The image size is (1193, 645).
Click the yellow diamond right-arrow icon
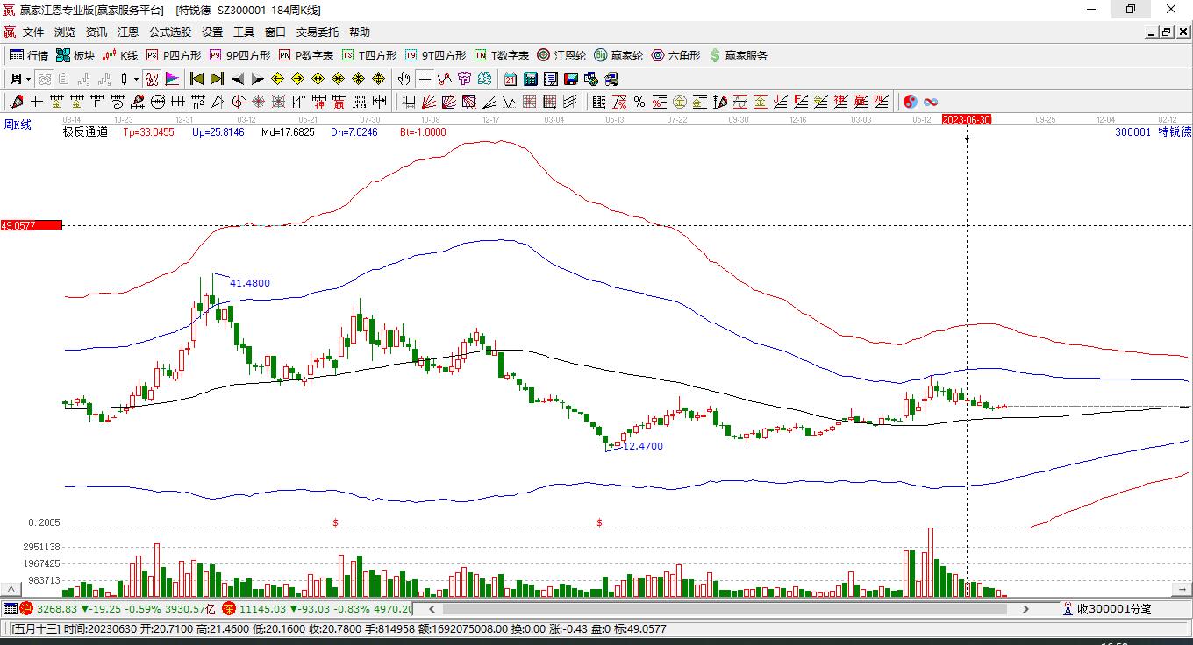pos(298,79)
